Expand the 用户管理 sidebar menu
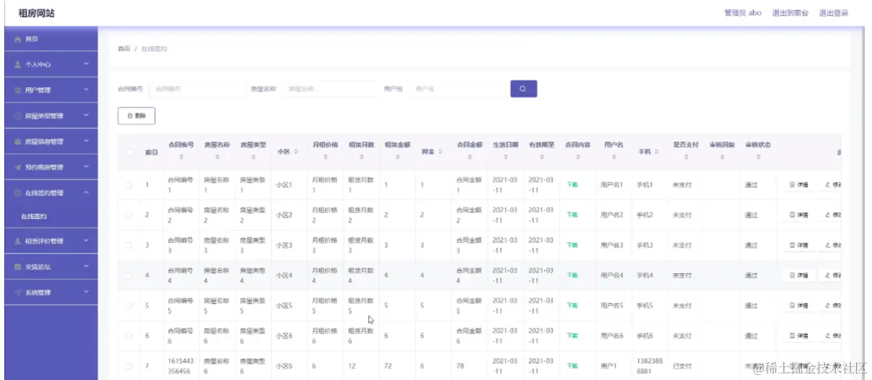The width and height of the screenshot is (872, 380). click(x=49, y=90)
